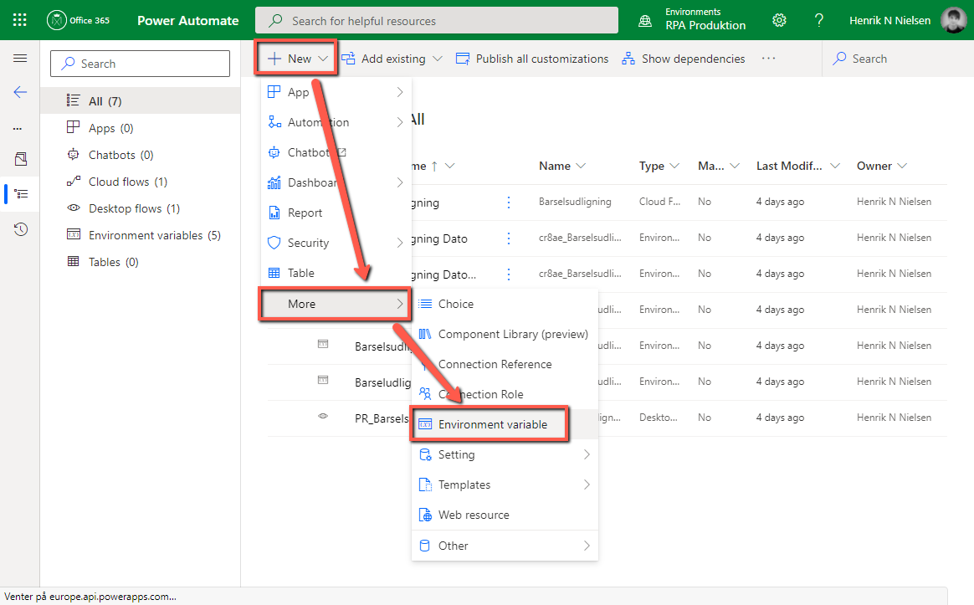
Task: Open the history clock icon in left rail
Action: coord(20,229)
